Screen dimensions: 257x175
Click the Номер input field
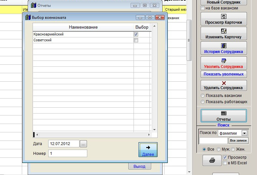coord(68,154)
